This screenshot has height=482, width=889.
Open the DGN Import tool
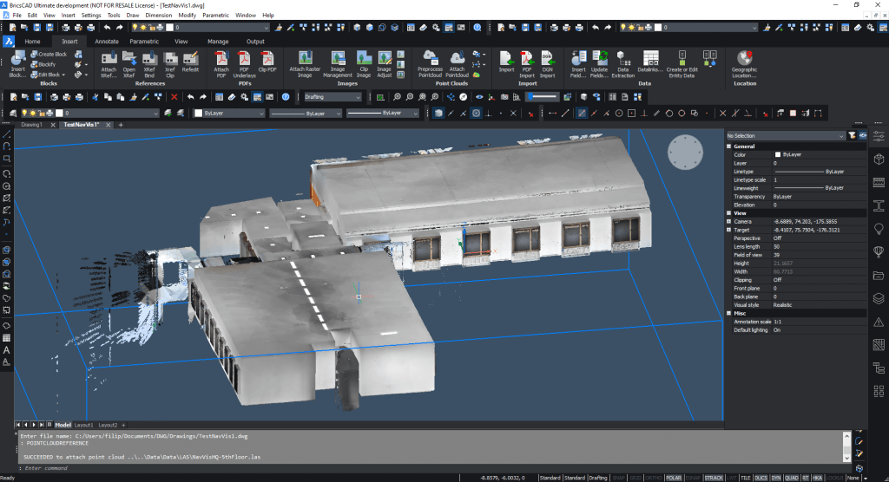coord(547,64)
